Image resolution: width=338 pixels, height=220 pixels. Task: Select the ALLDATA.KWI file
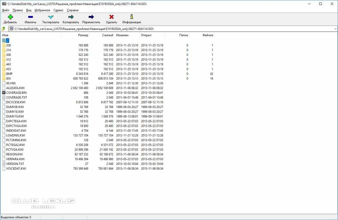pos(15,88)
